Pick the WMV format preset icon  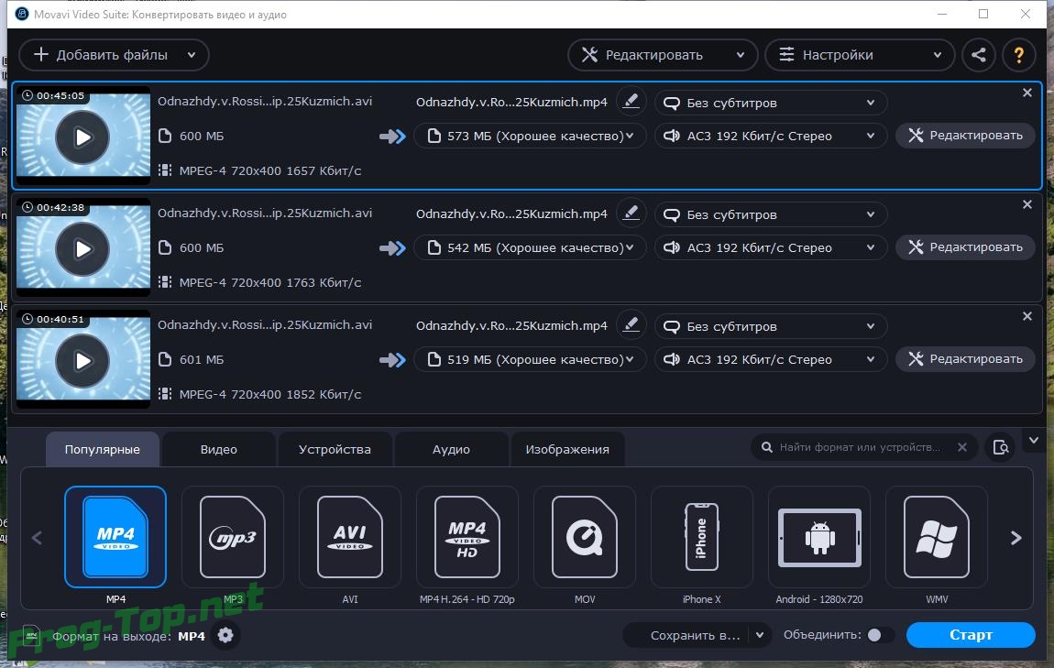point(936,537)
